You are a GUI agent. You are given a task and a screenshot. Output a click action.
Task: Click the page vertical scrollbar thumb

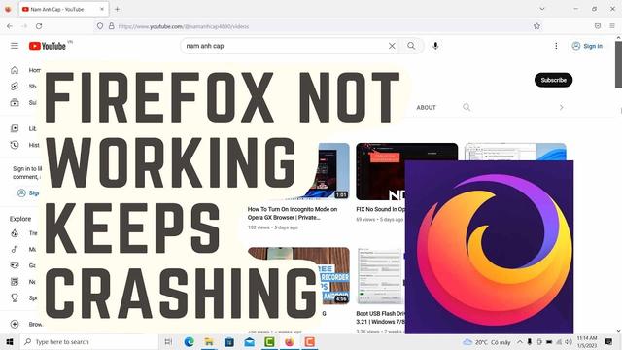point(618,64)
